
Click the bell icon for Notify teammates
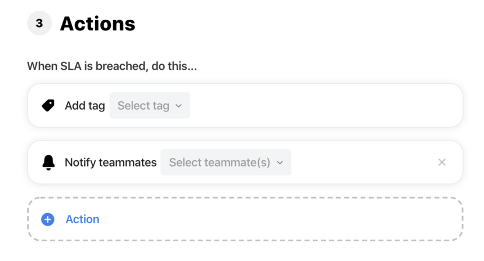point(48,162)
